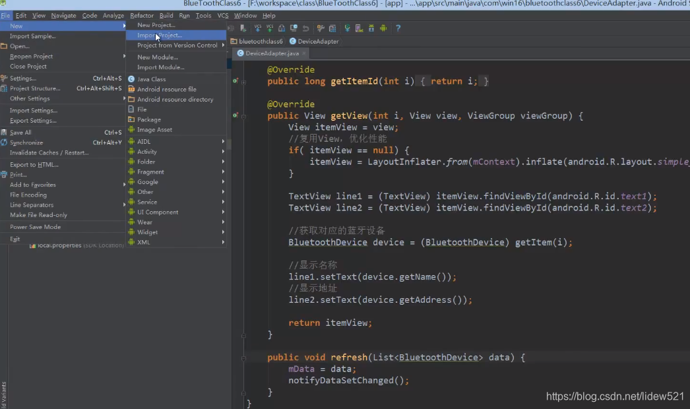The height and width of the screenshot is (409, 690).
Task: Open Build Variants side tool window
Action: click(x=3, y=394)
